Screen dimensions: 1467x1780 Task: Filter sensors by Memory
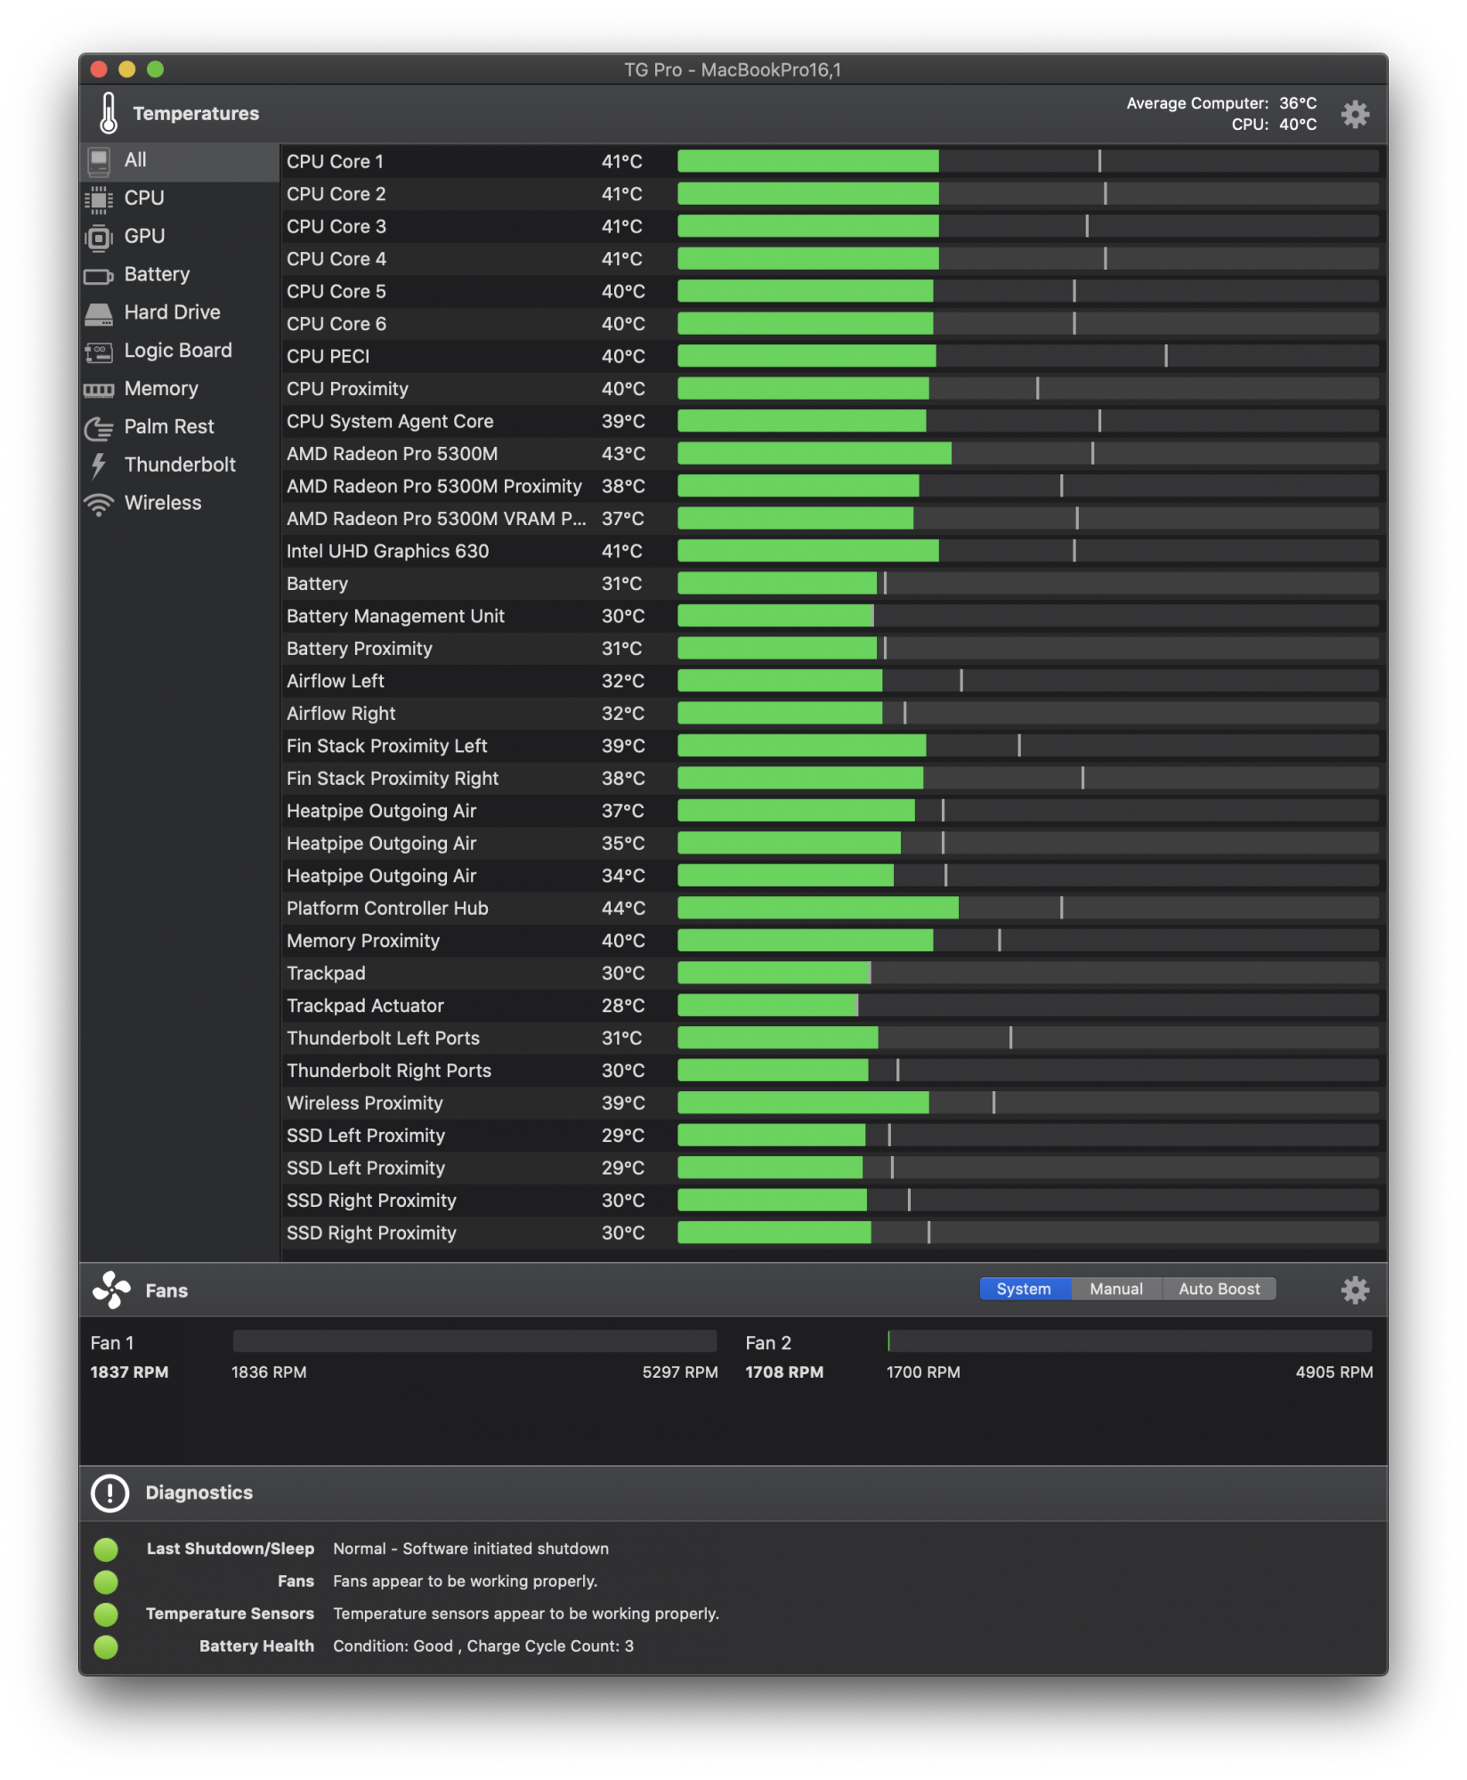tap(161, 389)
